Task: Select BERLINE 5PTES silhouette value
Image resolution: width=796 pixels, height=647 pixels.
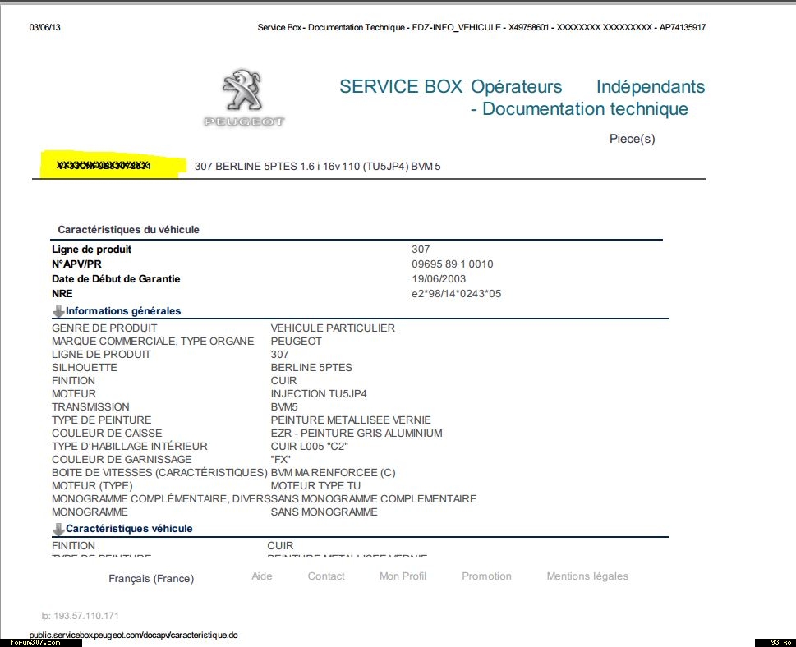Action: coord(311,367)
